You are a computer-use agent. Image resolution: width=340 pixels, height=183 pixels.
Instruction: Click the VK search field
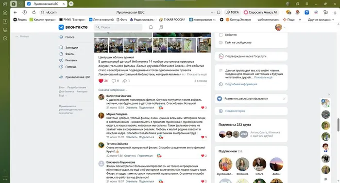coord(118,27)
